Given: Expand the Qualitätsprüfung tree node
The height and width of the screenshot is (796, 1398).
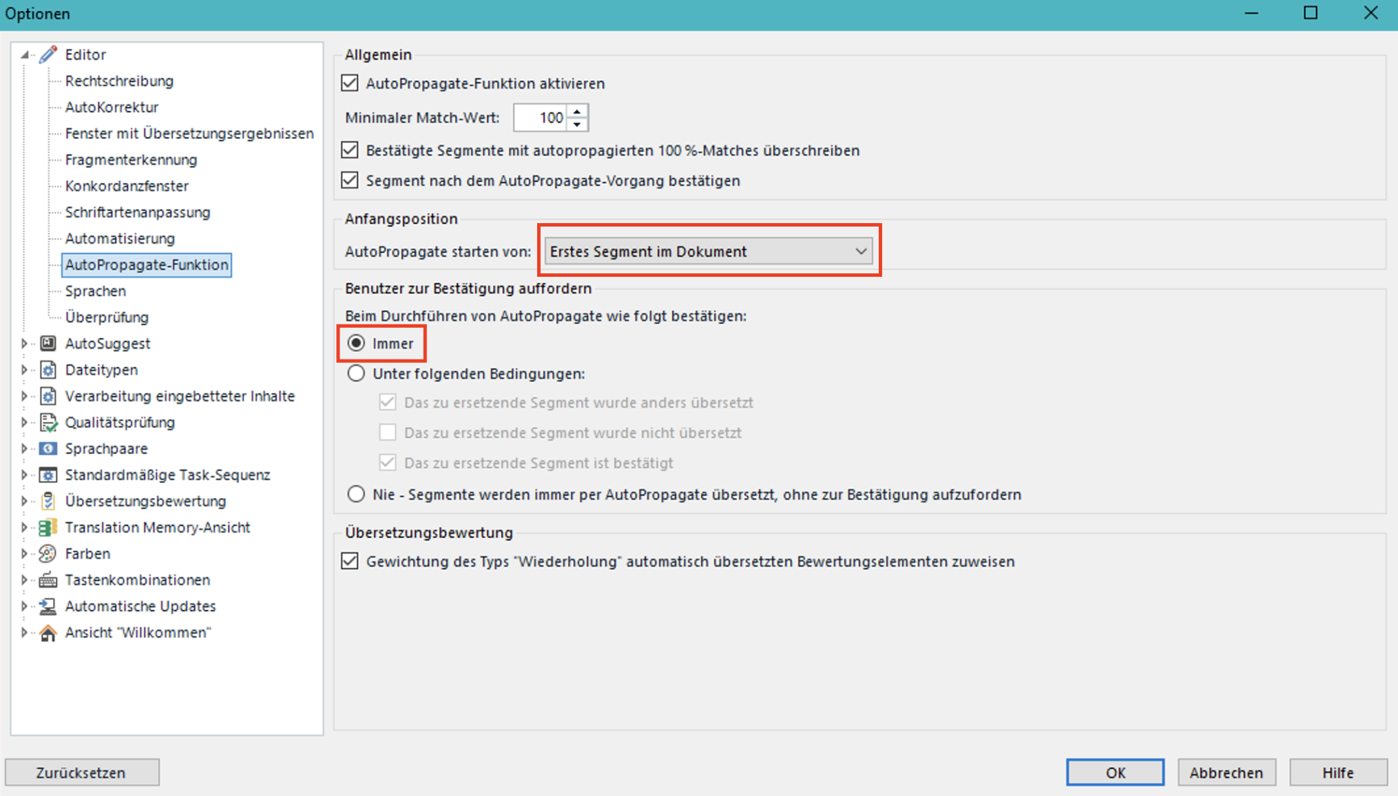Looking at the screenshot, I should [24, 422].
